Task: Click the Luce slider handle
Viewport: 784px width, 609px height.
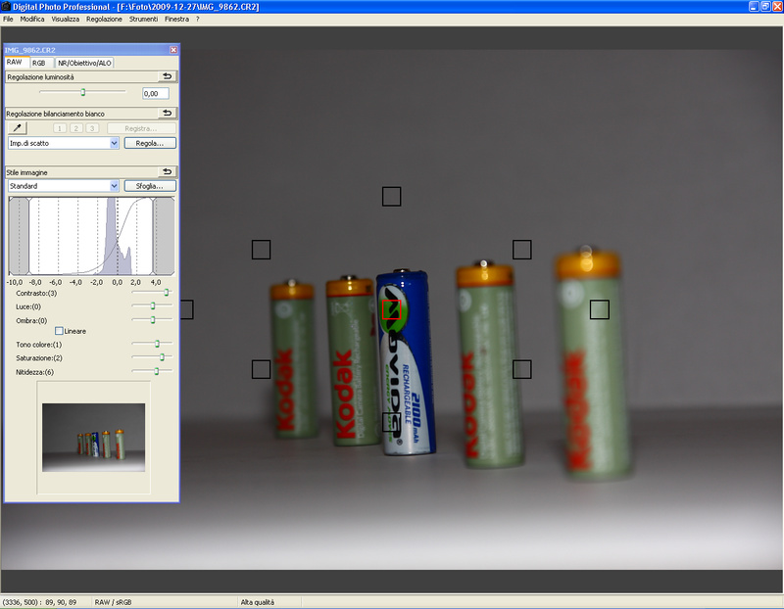Action: 153,305
